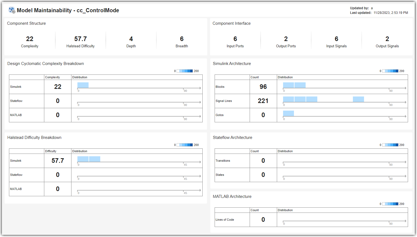This screenshot has height=237, width=417.
Task: Click the Blocks count value 96
Action: coord(263,87)
